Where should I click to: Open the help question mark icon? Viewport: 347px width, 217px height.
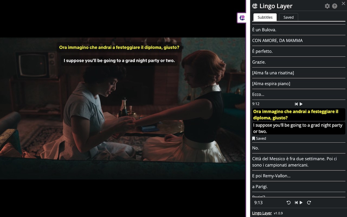[335, 6]
